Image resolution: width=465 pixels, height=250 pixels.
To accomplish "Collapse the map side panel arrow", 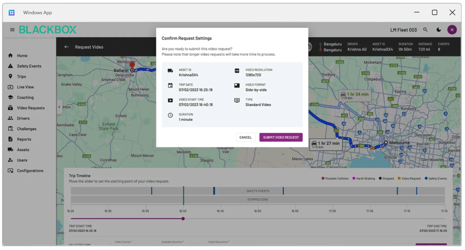I will pos(59,107).
